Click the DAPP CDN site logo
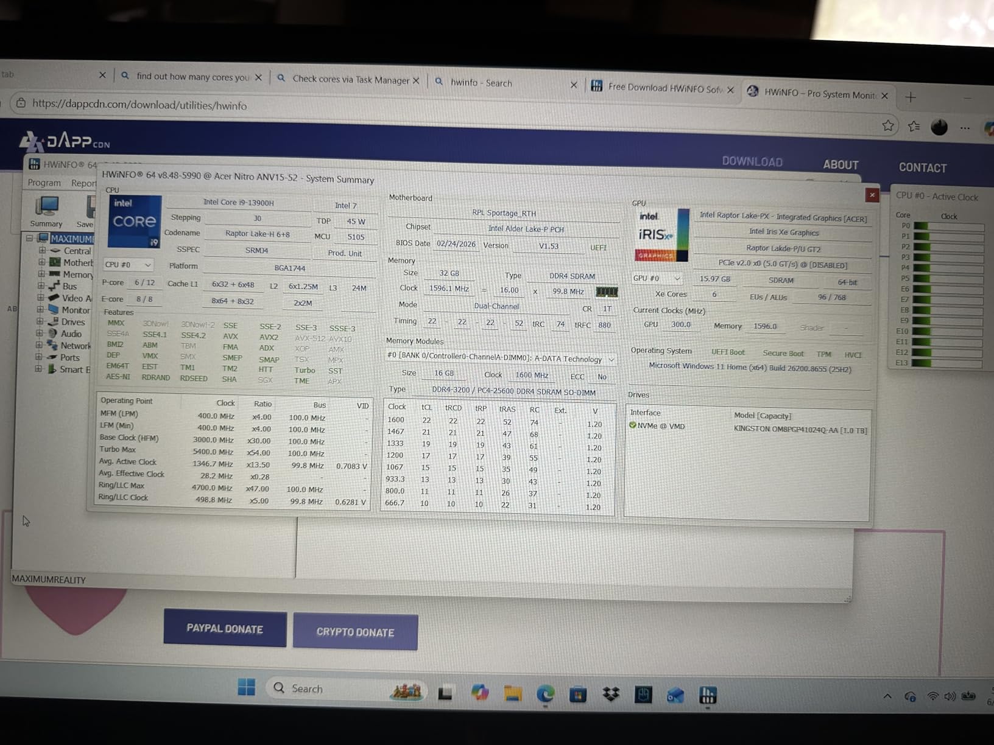This screenshot has height=745, width=994. (65, 141)
